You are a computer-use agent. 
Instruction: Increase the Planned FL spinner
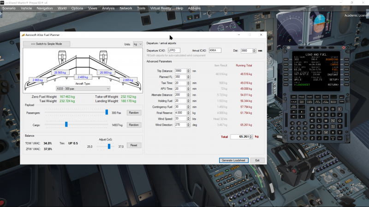(188, 76)
